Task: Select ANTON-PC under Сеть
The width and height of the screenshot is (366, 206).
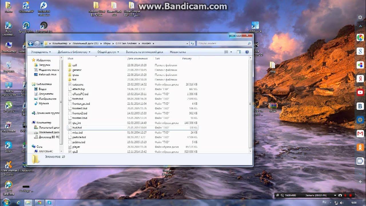Action: [x=43, y=151]
